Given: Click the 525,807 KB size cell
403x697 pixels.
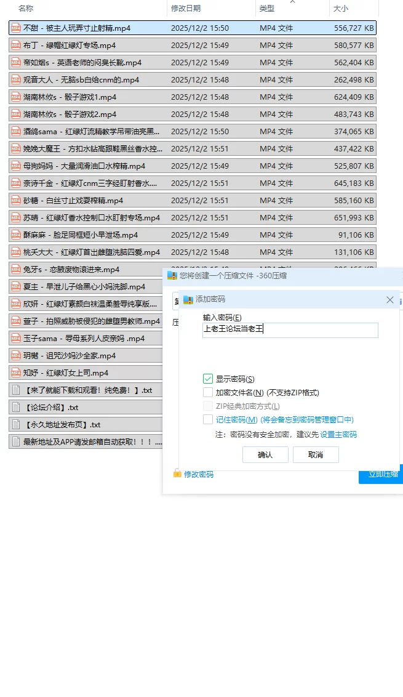Looking at the screenshot, I should click(x=354, y=166).
